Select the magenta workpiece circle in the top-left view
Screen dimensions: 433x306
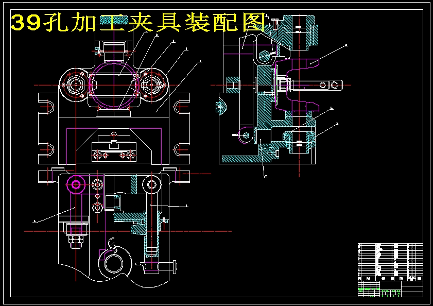coord(114,86)
